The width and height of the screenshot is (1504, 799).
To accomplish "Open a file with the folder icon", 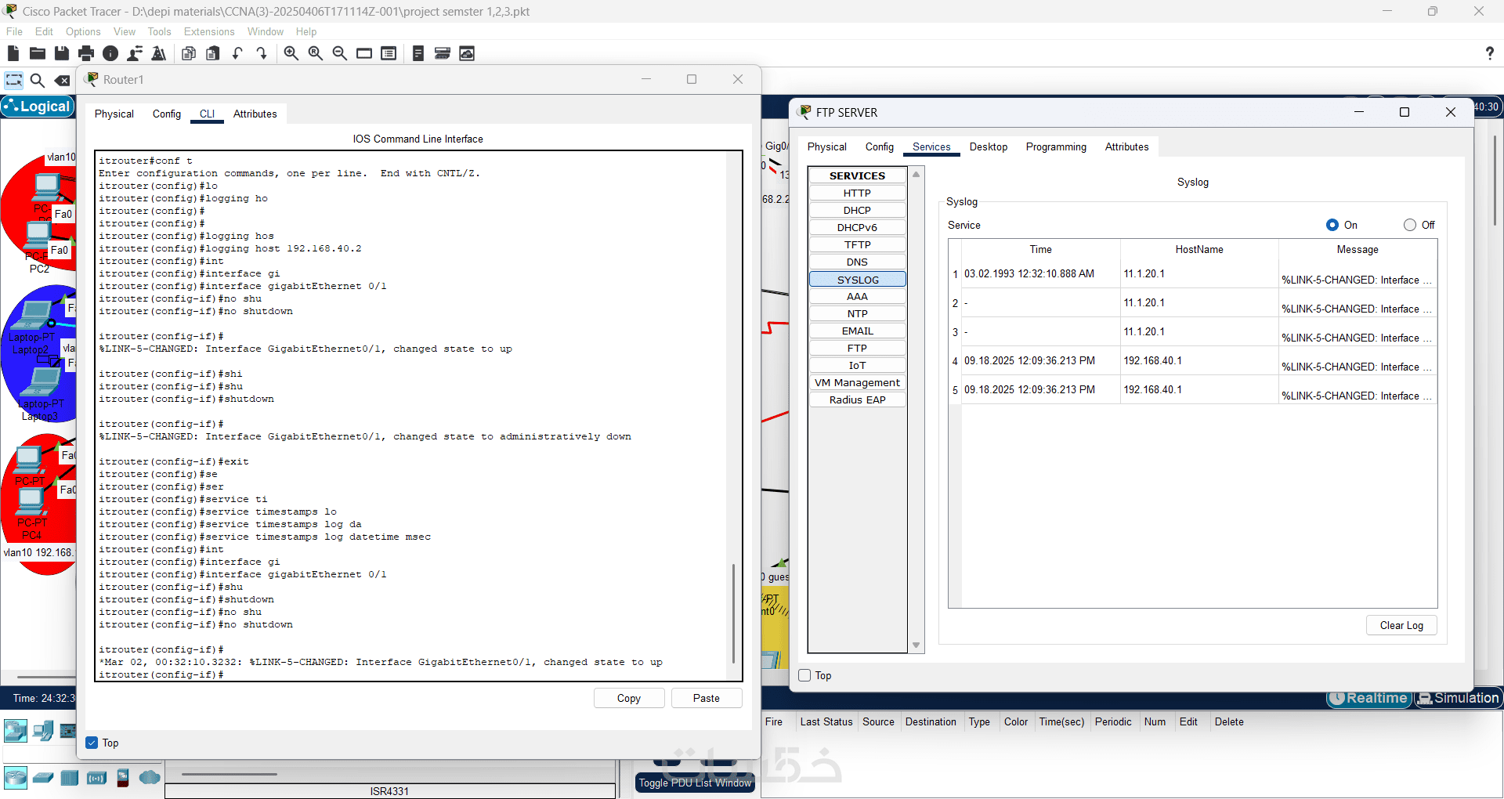I will (x=37, y=53).
